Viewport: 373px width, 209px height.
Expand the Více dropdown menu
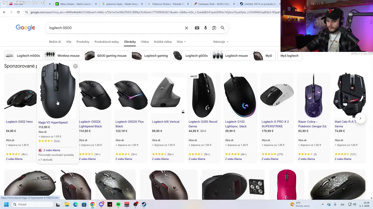tap(181, 42)
